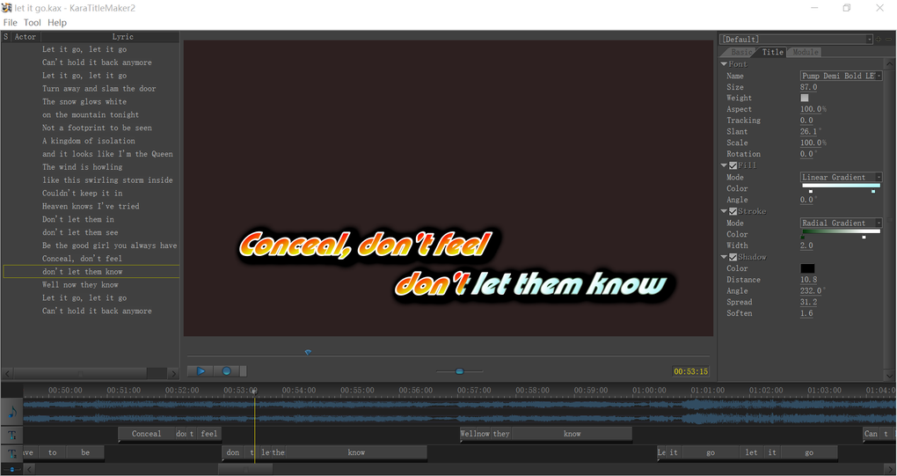
Task: Uncheck the Stroke checkbox
Action: [x=733, y=212]
